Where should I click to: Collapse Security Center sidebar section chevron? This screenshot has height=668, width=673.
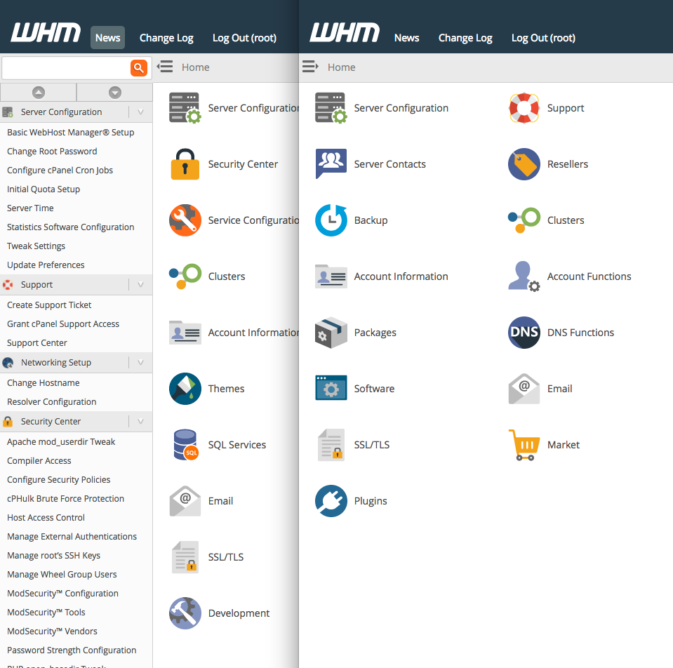click(140, 421)
